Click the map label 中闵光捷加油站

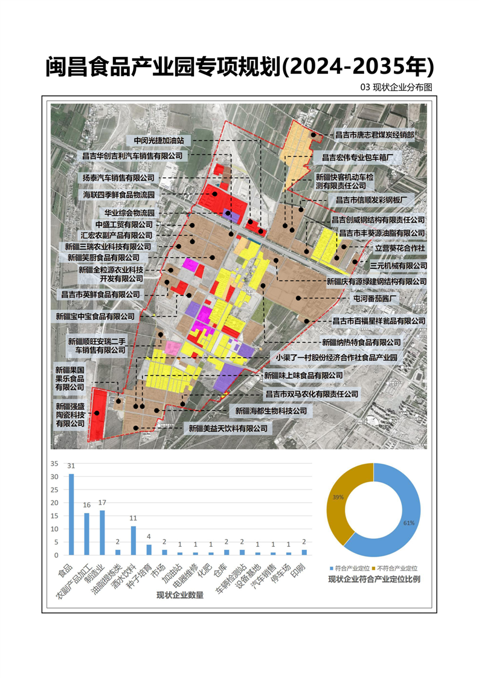159,141
